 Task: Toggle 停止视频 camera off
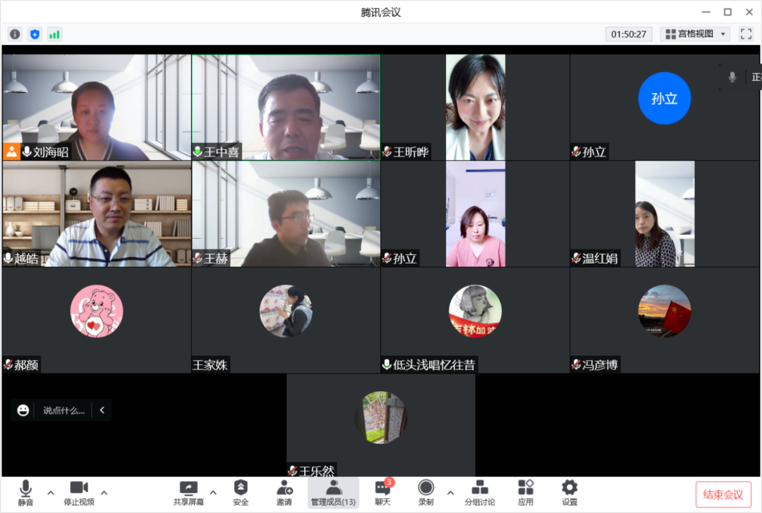click(x=79, y=492)
